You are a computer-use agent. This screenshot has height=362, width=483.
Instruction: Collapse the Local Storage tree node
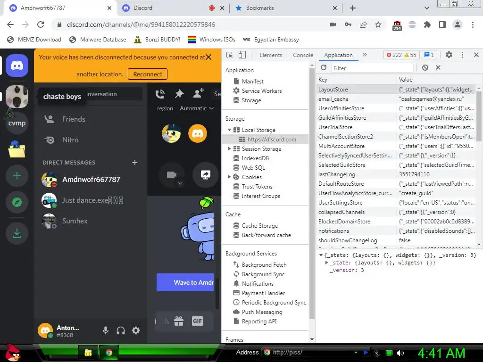[x=230, y=130]
